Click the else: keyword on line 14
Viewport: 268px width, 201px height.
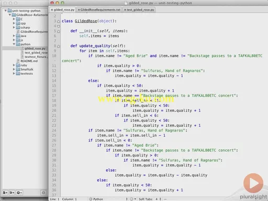click(x=94, y=81)
